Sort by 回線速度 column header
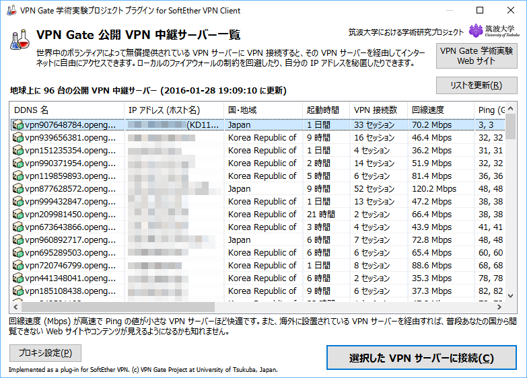Viewport: 527px width, 378px height. coord(441,110)
